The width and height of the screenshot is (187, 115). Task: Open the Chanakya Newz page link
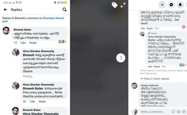(x=53, y=18)
